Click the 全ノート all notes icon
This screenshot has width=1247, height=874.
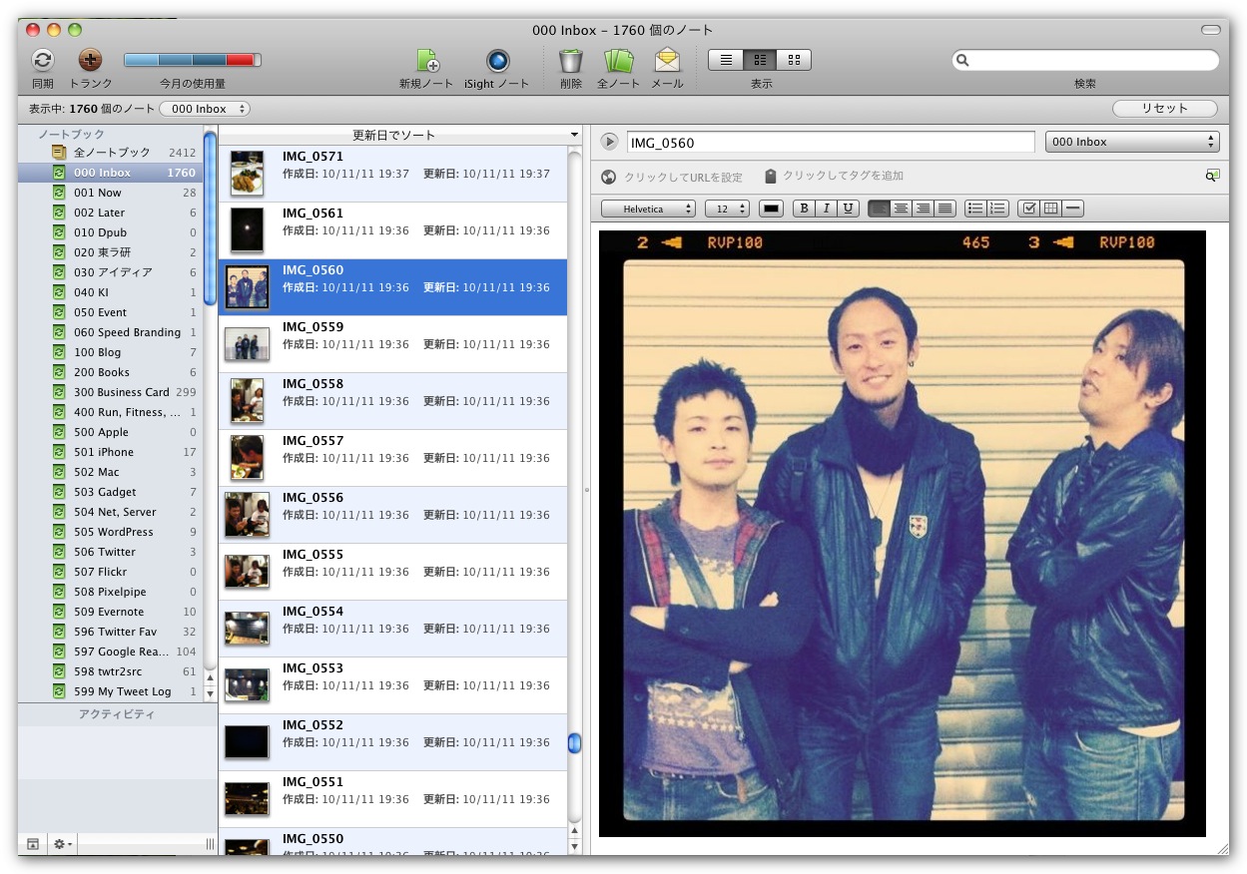(618, 61)
